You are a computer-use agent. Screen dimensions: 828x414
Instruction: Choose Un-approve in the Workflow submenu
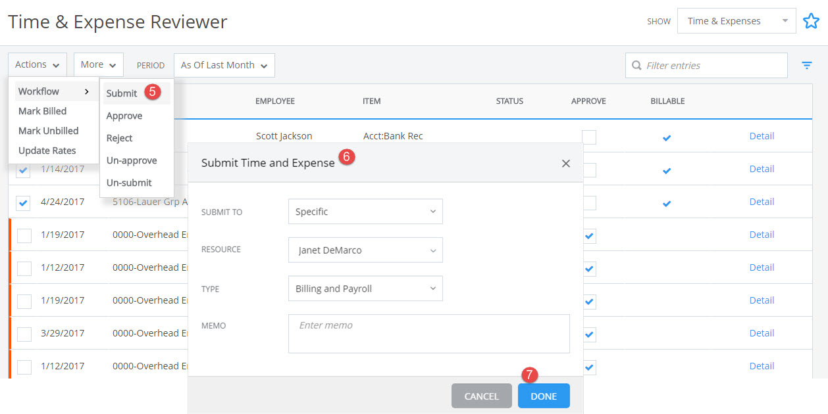click(132, 160)
